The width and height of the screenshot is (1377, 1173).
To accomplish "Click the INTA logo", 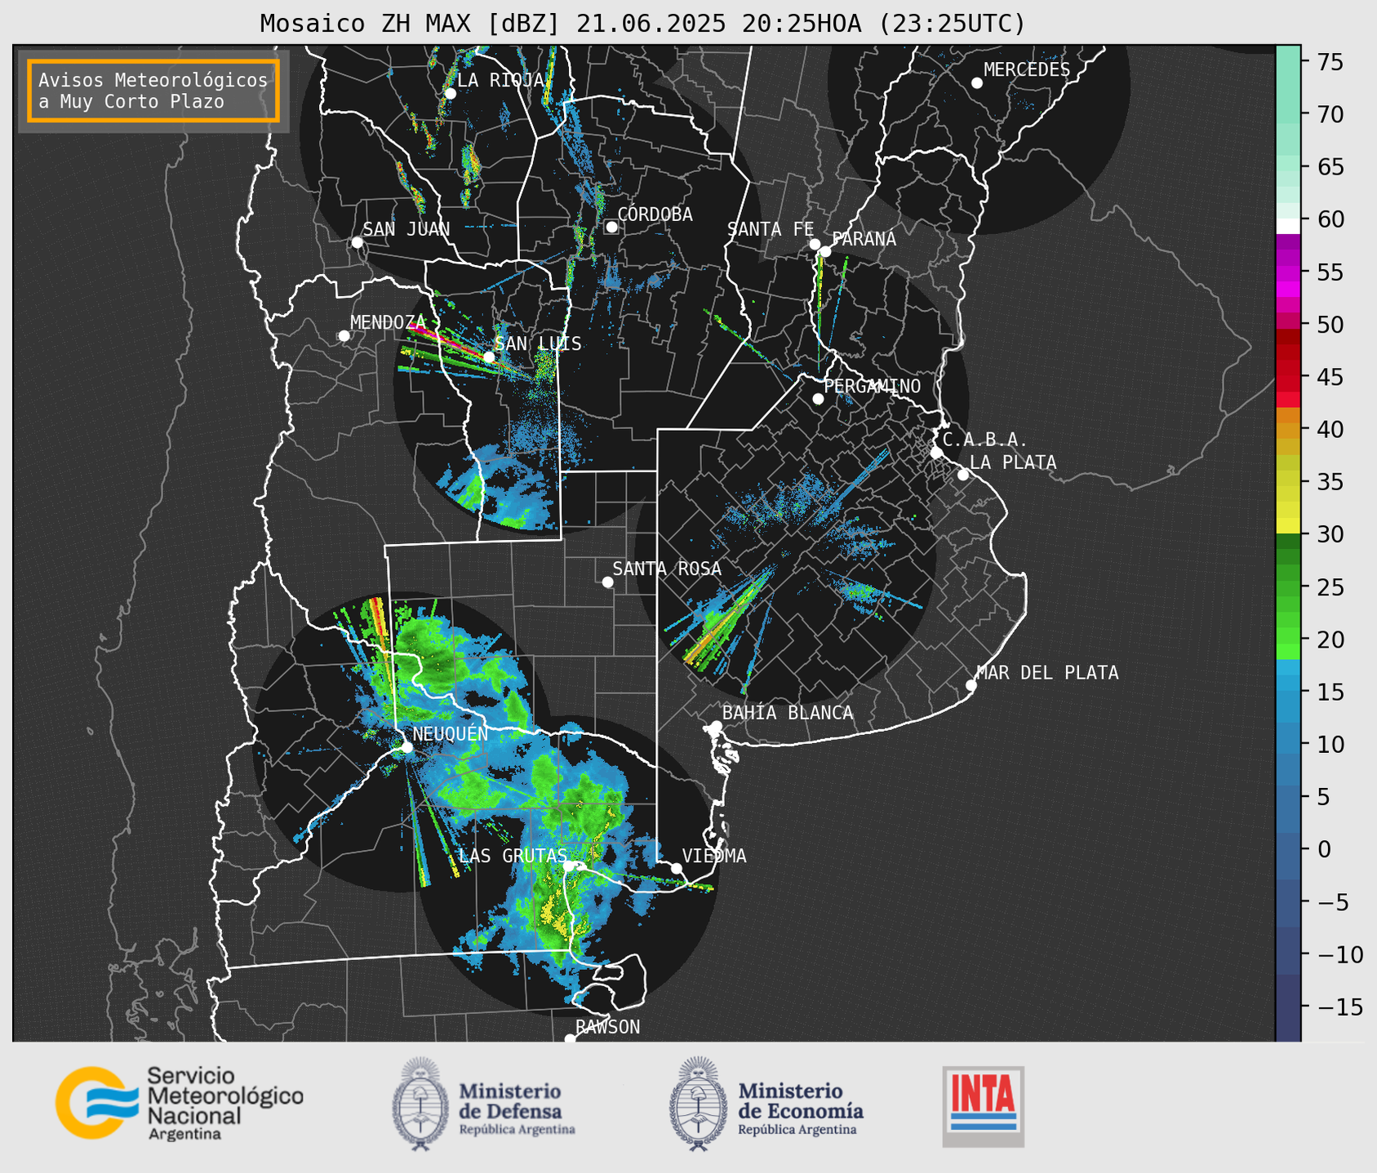I will click(x=983, y=1106).
